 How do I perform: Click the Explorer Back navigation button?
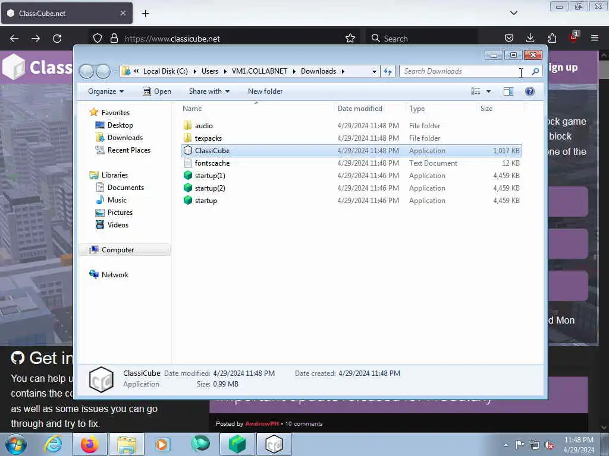[x=87, y=71]
